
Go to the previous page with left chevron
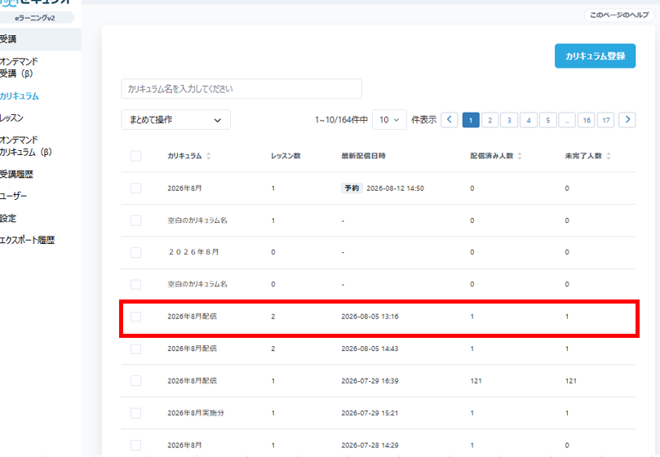pos(450,120)
